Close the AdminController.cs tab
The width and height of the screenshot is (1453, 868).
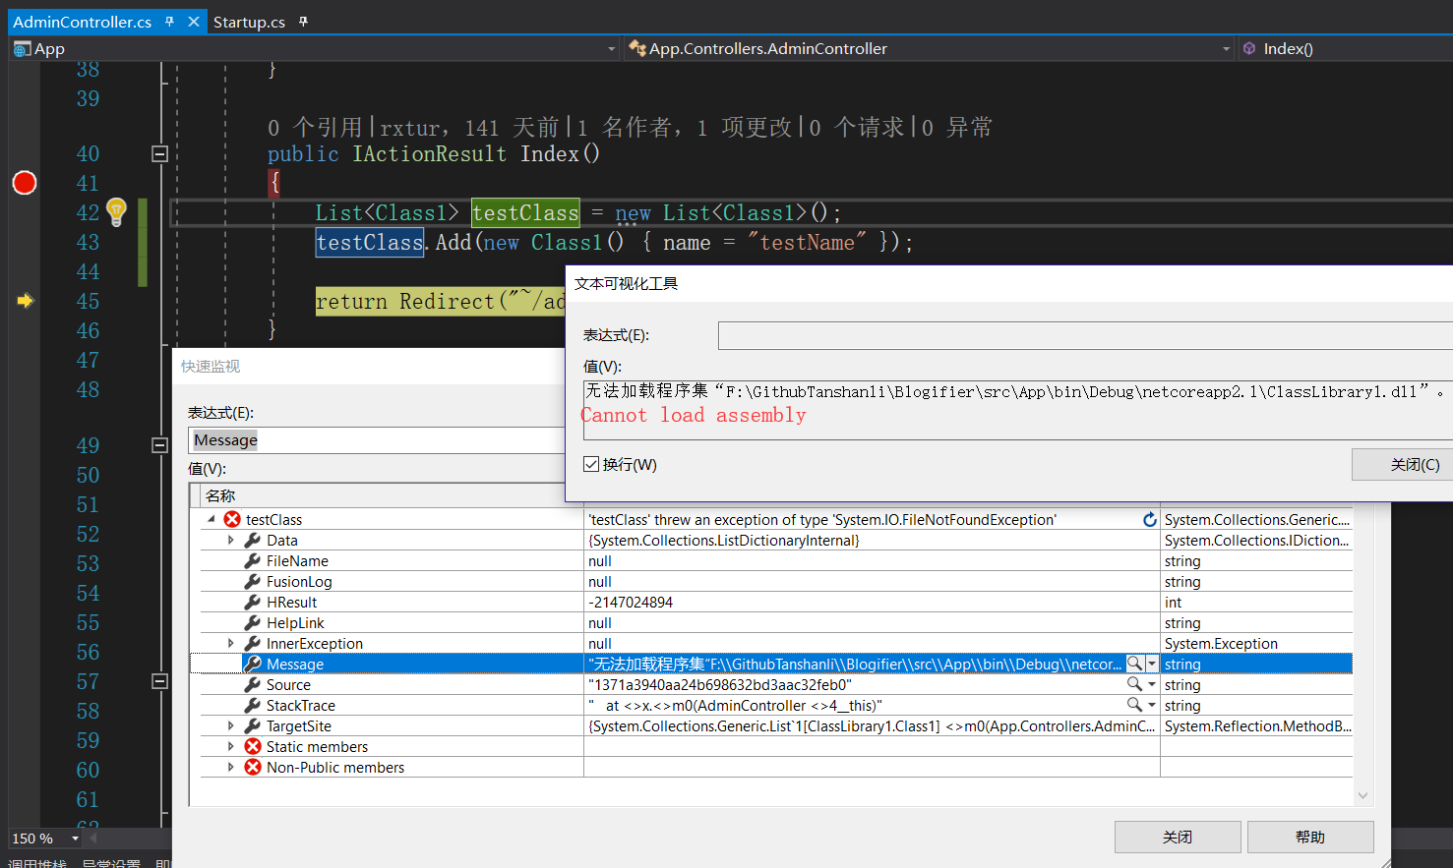point(194,22)
